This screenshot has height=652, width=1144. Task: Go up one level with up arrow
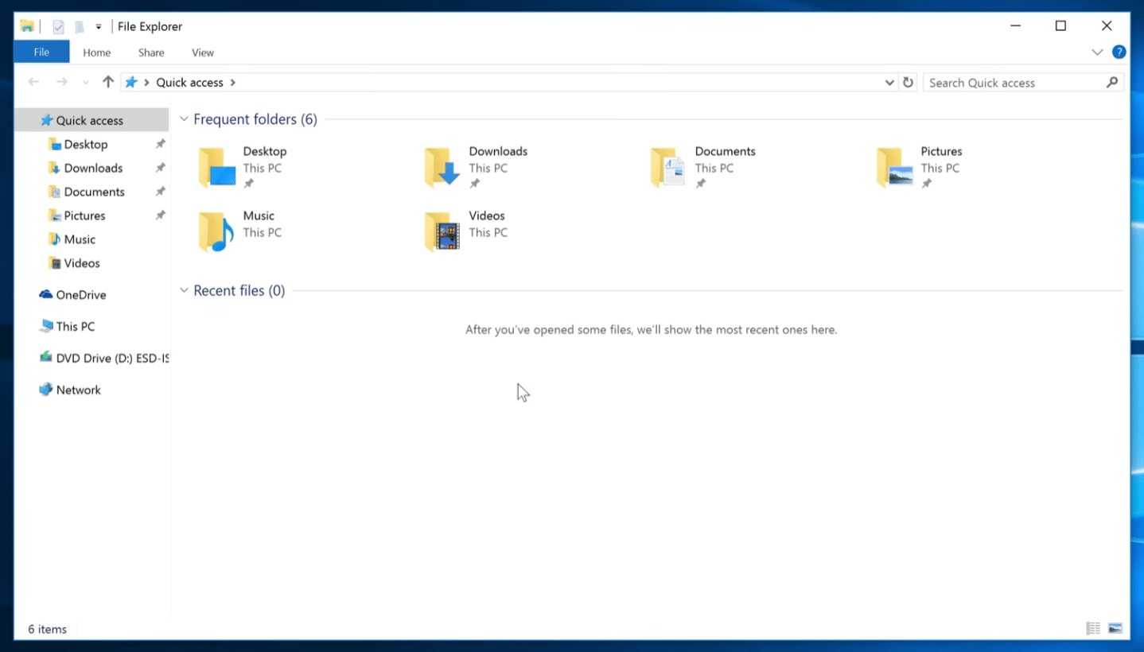coord(108,82)
